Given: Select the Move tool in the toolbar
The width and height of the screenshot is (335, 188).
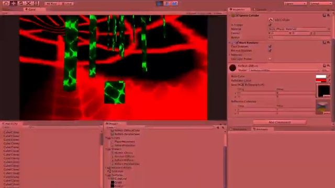Looking at the screenshot, I should 14,4.
